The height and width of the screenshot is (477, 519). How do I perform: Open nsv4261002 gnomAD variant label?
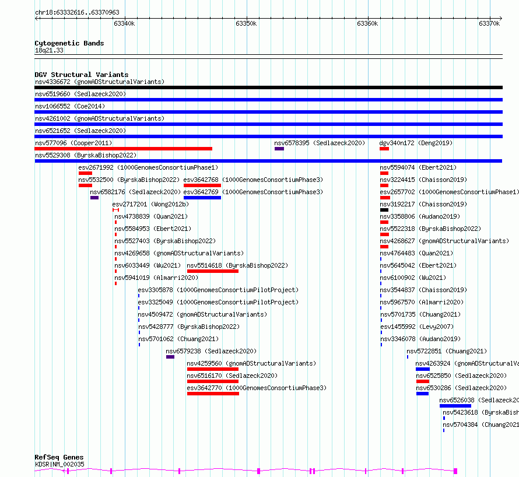[100, 118]
